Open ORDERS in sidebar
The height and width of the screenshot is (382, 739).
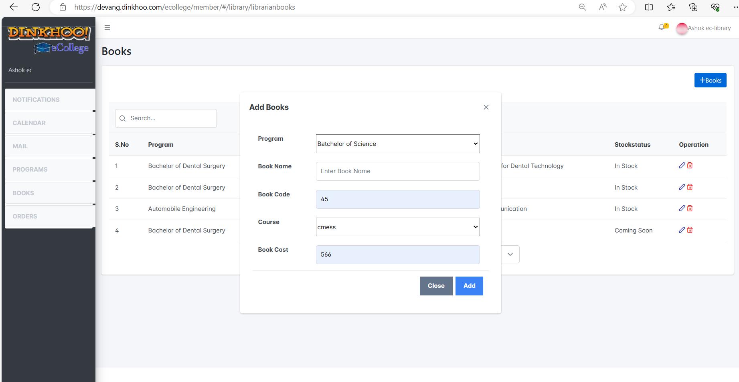50,216
